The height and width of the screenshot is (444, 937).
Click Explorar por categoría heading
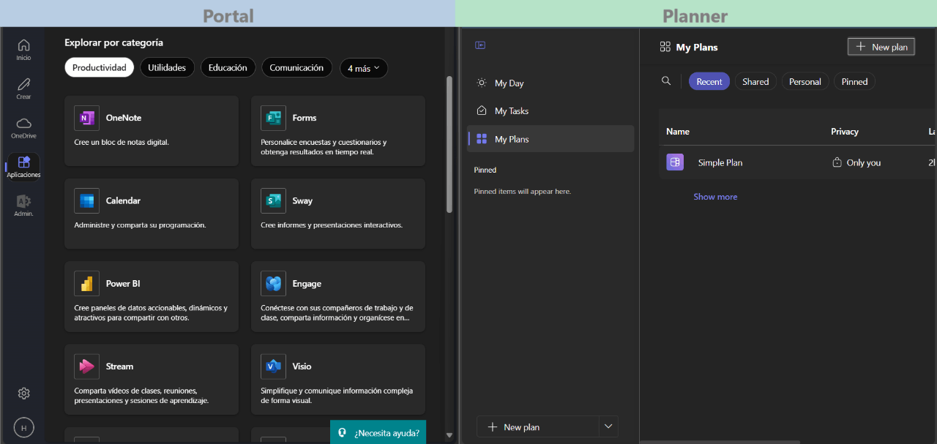tap(113, 42)
